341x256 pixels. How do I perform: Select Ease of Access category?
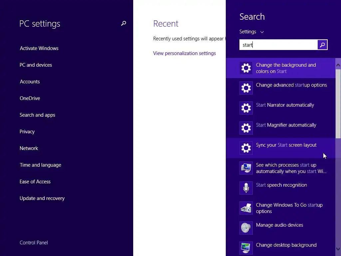tap(35, 182)
